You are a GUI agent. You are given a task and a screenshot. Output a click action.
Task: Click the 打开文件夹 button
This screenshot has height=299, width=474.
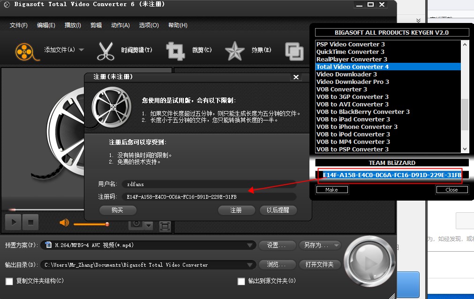click(320, 264)
